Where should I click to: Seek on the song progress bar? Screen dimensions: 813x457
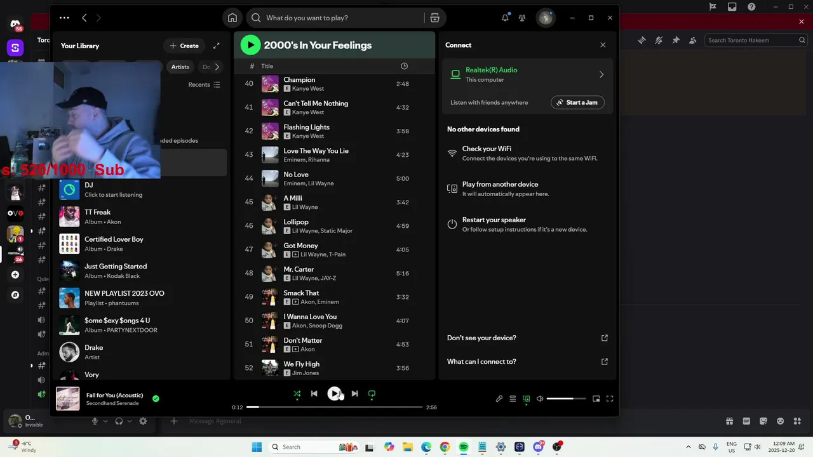334,407
